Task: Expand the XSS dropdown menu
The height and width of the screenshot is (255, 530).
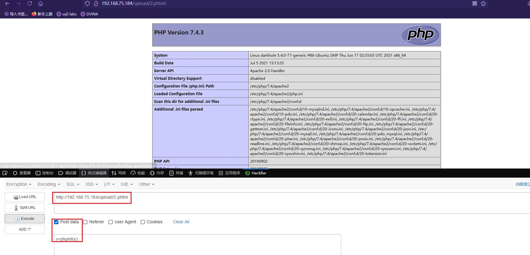Action: pos(92,184)
